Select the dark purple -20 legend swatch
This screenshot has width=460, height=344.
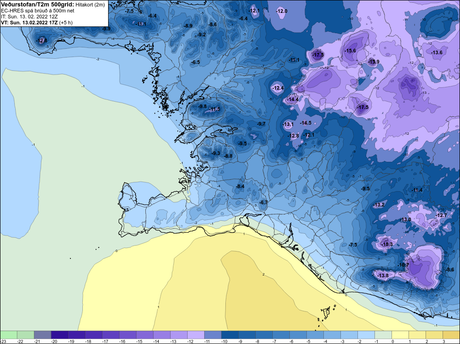tap(59, 335)
